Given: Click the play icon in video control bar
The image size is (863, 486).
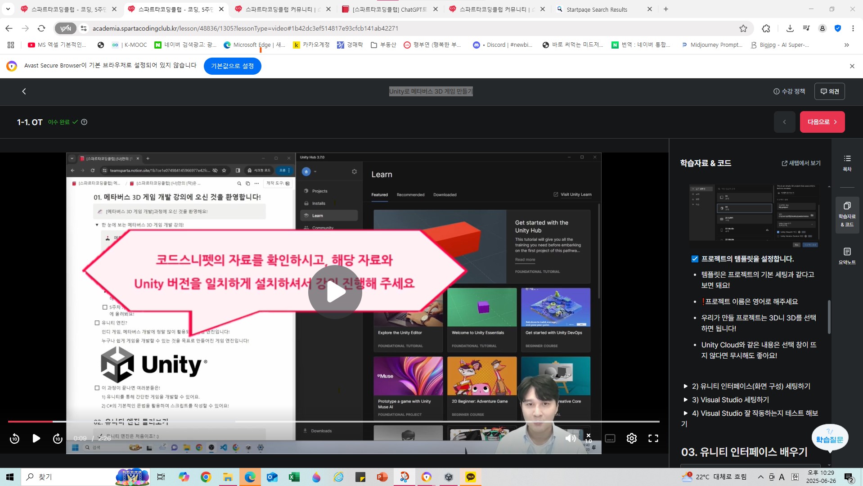Looking at the screenshot, I should (x=36, y=438).
